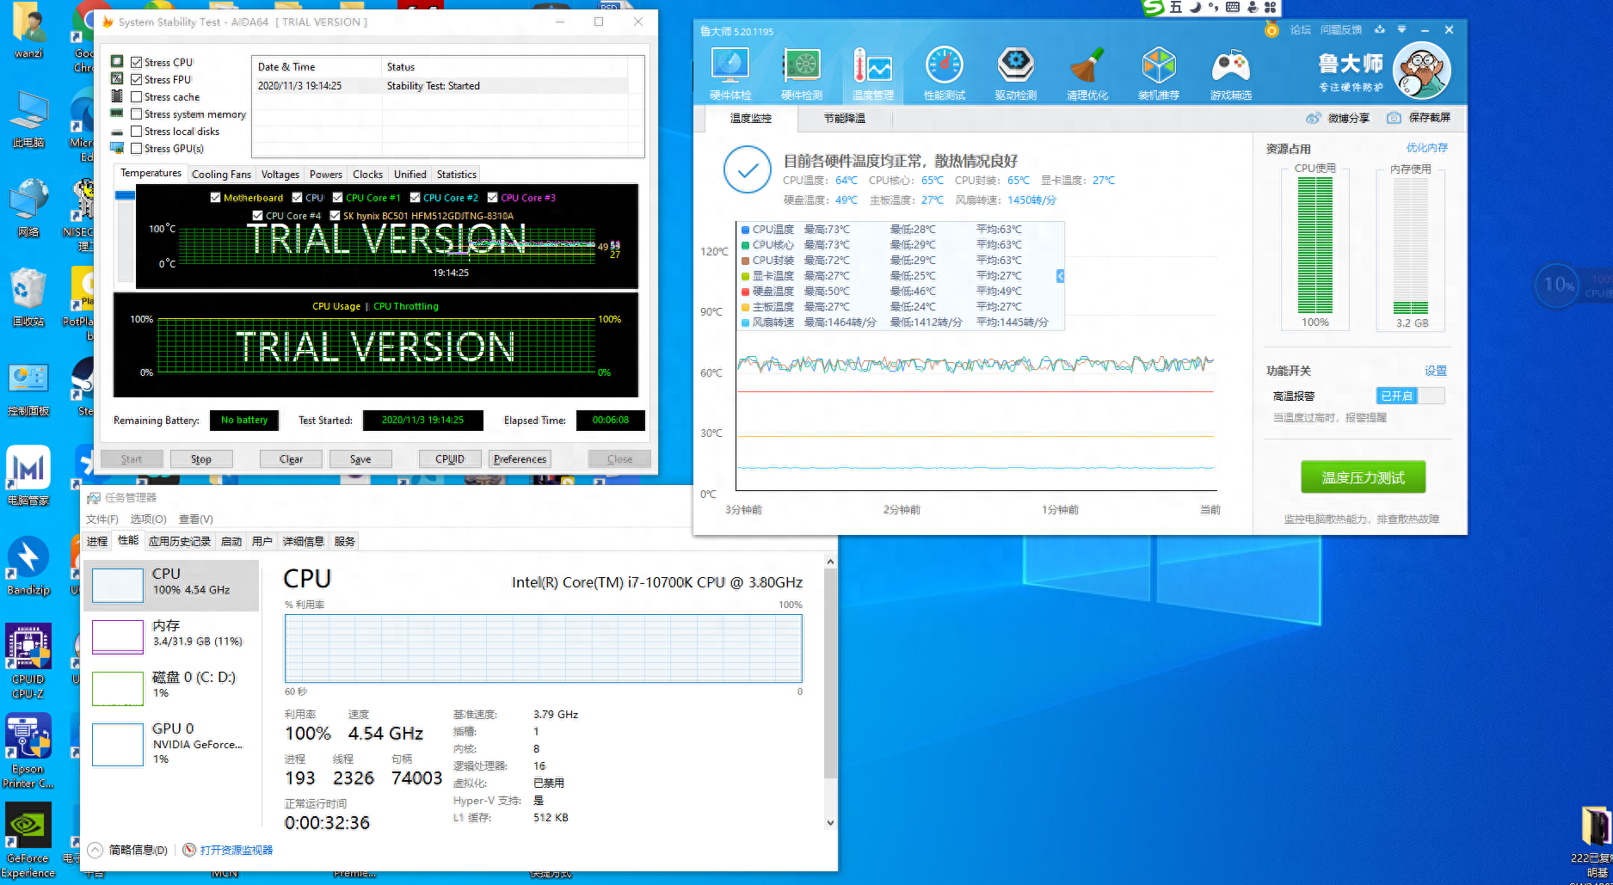The image size is (1613, 885).
Task: Open Bandizip desktop icon
Action: click(x=28, y=566)
